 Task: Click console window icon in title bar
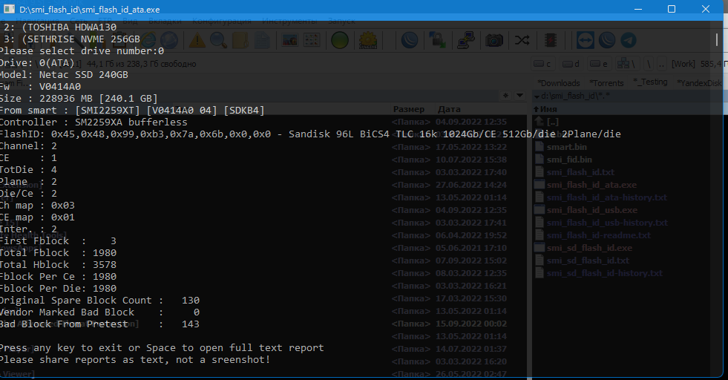tap(9, 9)
